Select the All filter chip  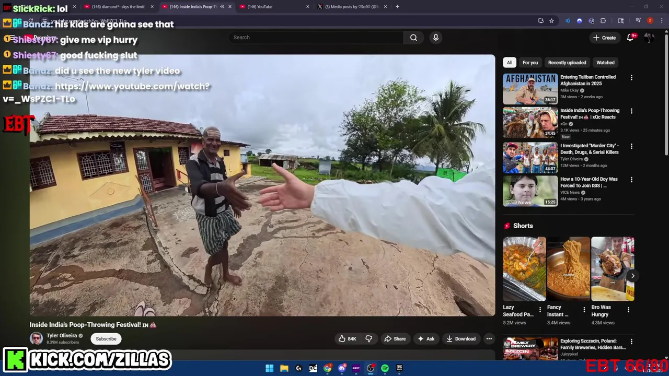510,63
